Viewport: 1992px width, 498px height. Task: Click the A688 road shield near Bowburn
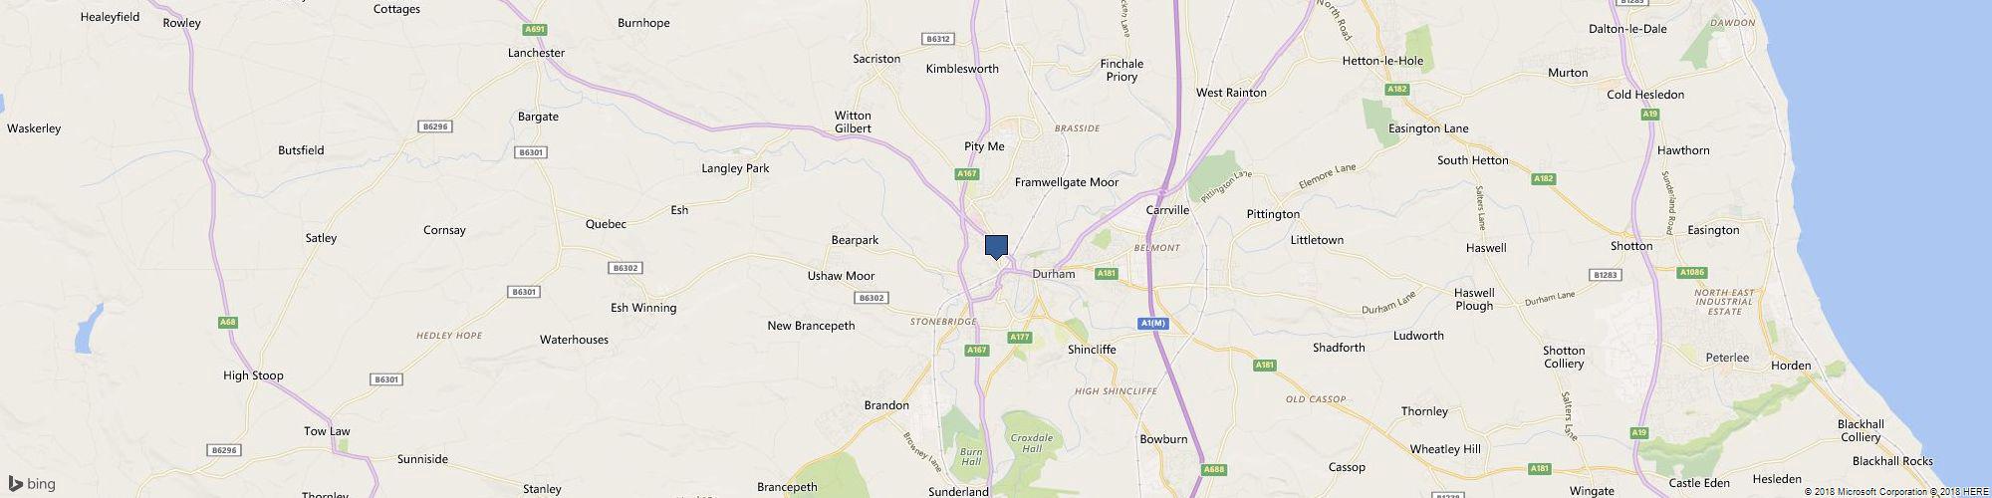coord(1212,469)
